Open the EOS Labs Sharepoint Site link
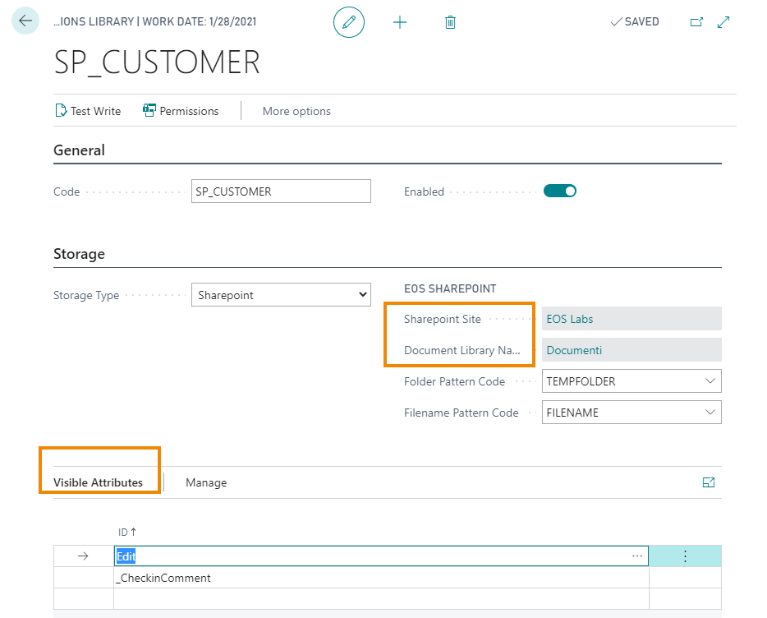The width and height of the screenshot is (767, 618). [x=570, y=319]
